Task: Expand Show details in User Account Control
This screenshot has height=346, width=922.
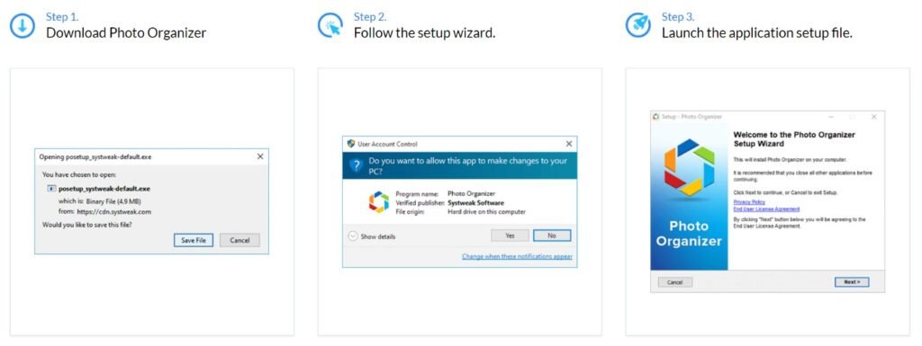Action: point(372,236)
